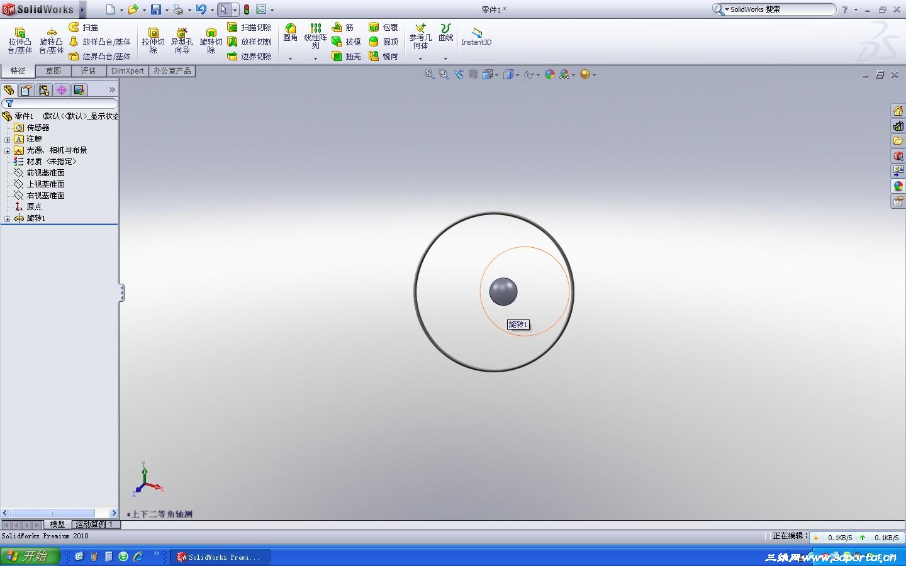
Task: Click the 曲线 curves tool
Action: [445, 33]
